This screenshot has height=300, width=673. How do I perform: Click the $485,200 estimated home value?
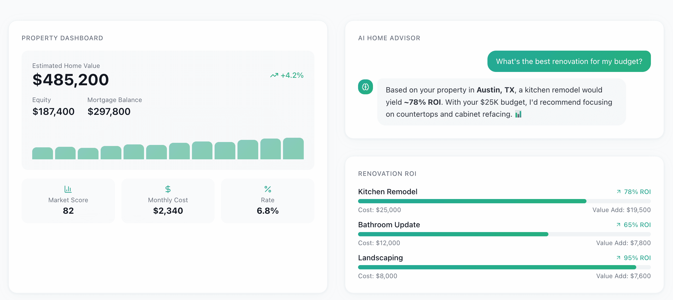(x=71, y=80)
